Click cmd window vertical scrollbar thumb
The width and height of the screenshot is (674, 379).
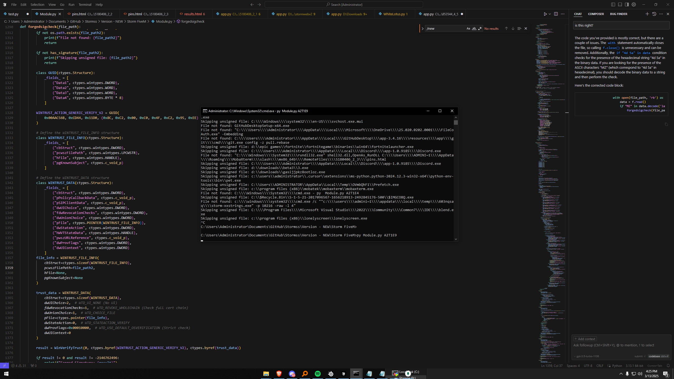tap(456, 122)
